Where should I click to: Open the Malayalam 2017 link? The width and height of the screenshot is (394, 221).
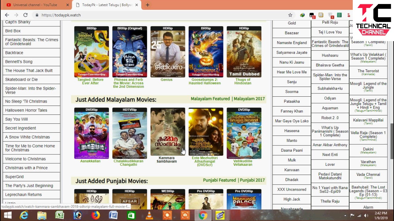(x=249, y=99)
